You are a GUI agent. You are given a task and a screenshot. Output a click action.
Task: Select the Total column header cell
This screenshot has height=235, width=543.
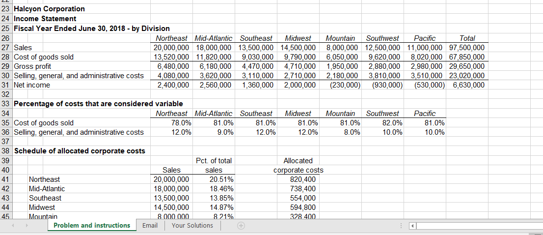click(x=467, y=38)
